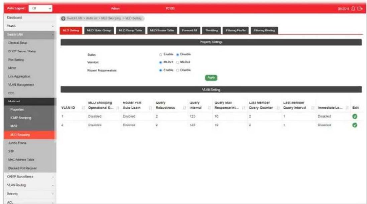Sort by Router Port Auto Learn icon
This screenshot has width=367, height=204.
(x=150, y=108)
